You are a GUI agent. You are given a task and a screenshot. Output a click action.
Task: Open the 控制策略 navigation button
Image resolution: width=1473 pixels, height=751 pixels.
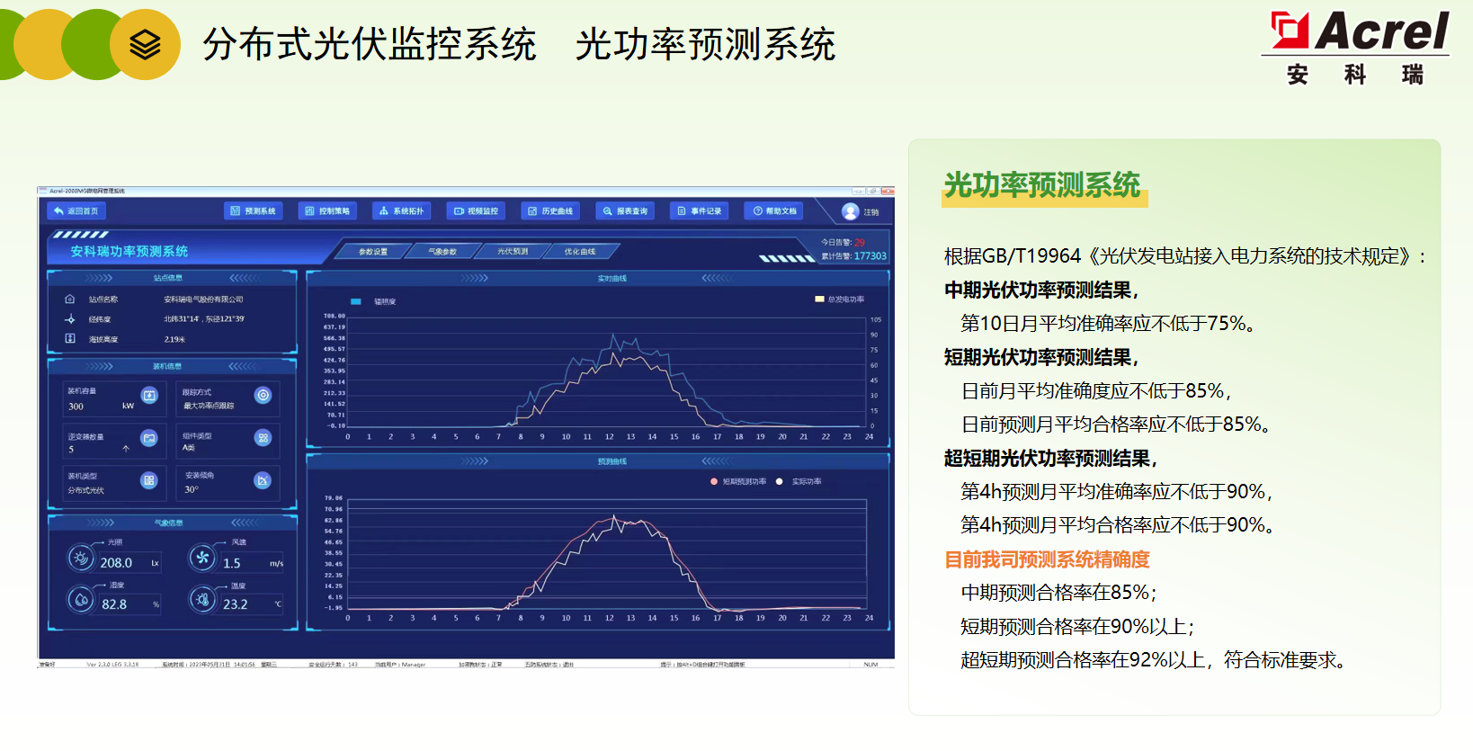point(327,211)
